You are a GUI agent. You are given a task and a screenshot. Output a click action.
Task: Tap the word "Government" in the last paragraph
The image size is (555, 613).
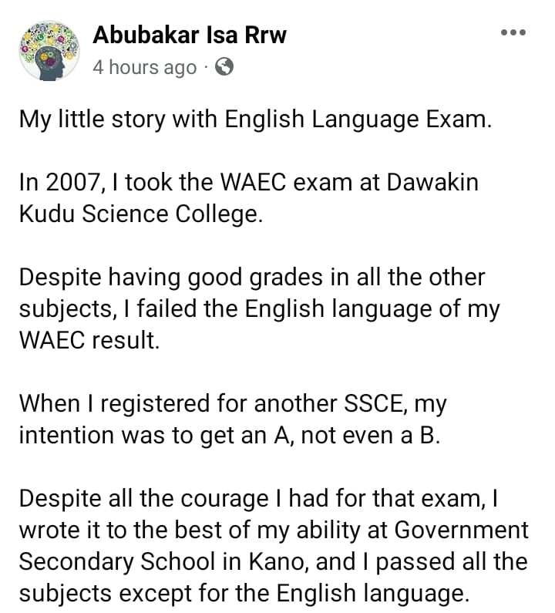[x=468, y=530]
